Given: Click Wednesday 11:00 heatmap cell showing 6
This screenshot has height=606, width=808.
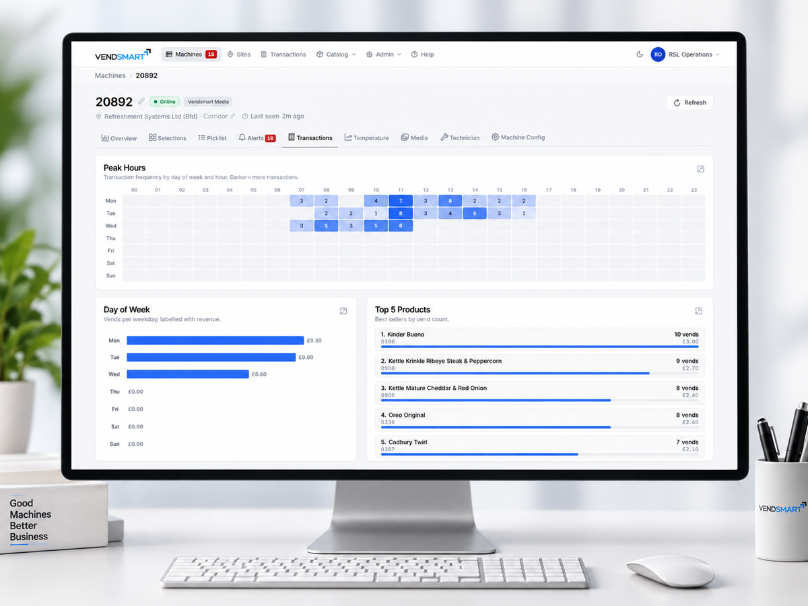Looking at the screenshot, I should point(401,226).
